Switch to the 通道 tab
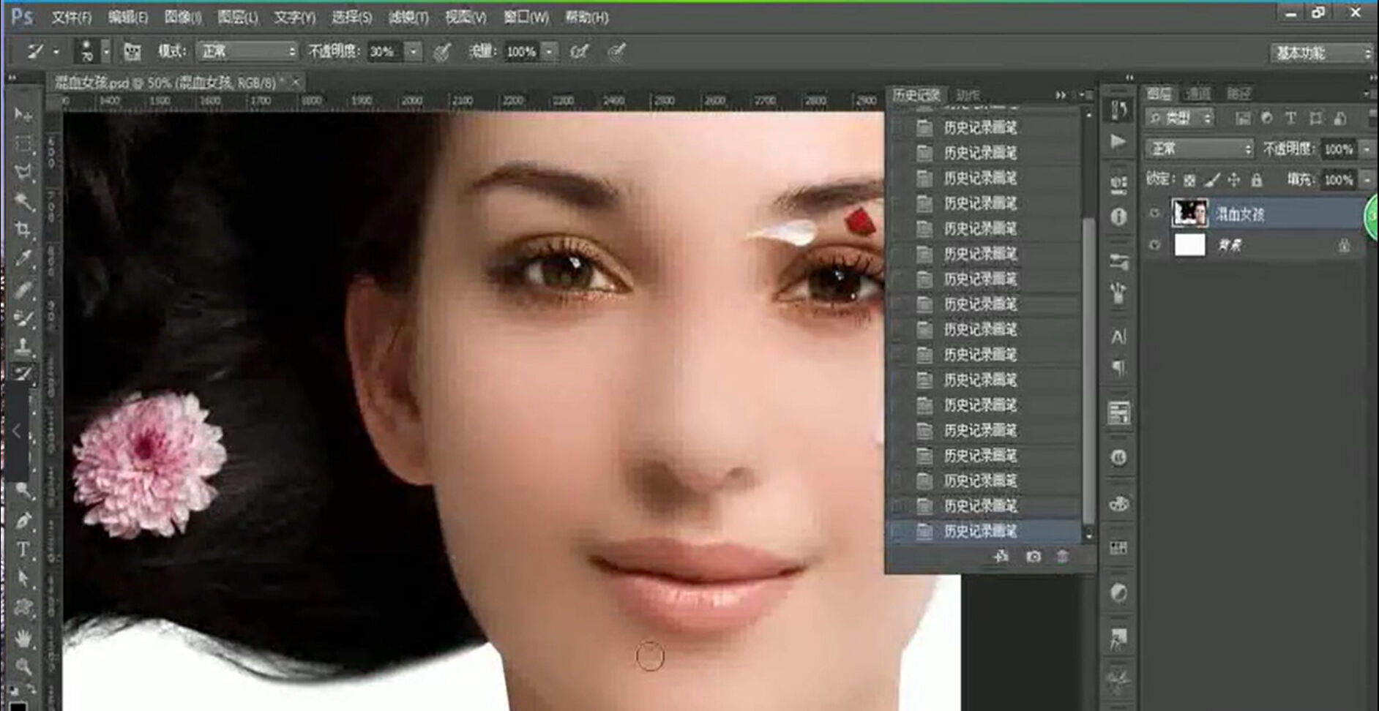Viewport: 1379px width, 711px height. [x=1198, y=94]
